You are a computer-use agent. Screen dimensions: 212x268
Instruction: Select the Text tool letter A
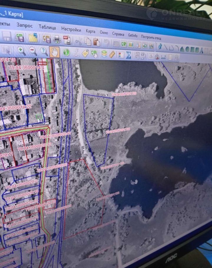[201, 50]
